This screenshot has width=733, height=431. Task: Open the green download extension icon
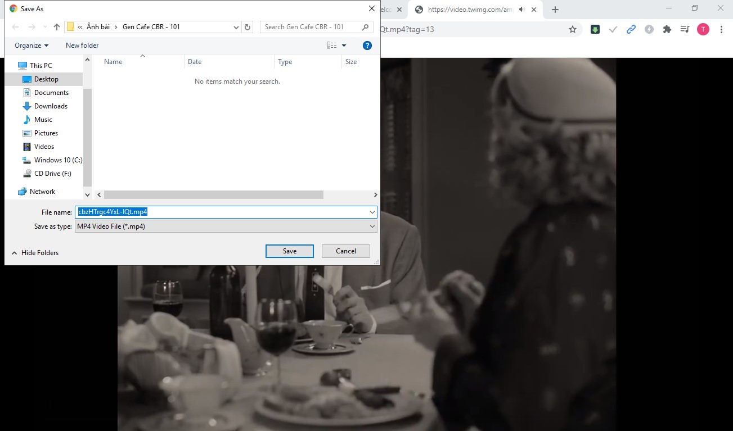pyautogui.click(x=595, y=29)
